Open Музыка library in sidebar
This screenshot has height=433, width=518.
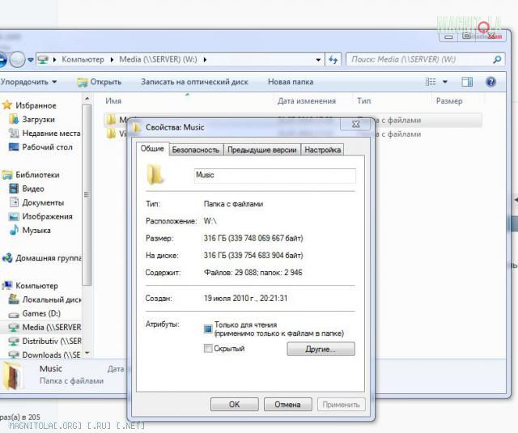(x=36, y=230)
